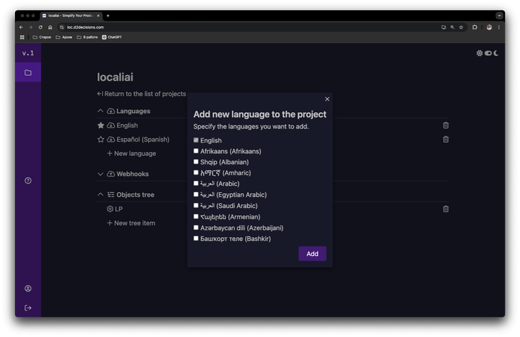Click the English language row label
This screenshot has width=520, height=337.
click(x=127, y=125)
